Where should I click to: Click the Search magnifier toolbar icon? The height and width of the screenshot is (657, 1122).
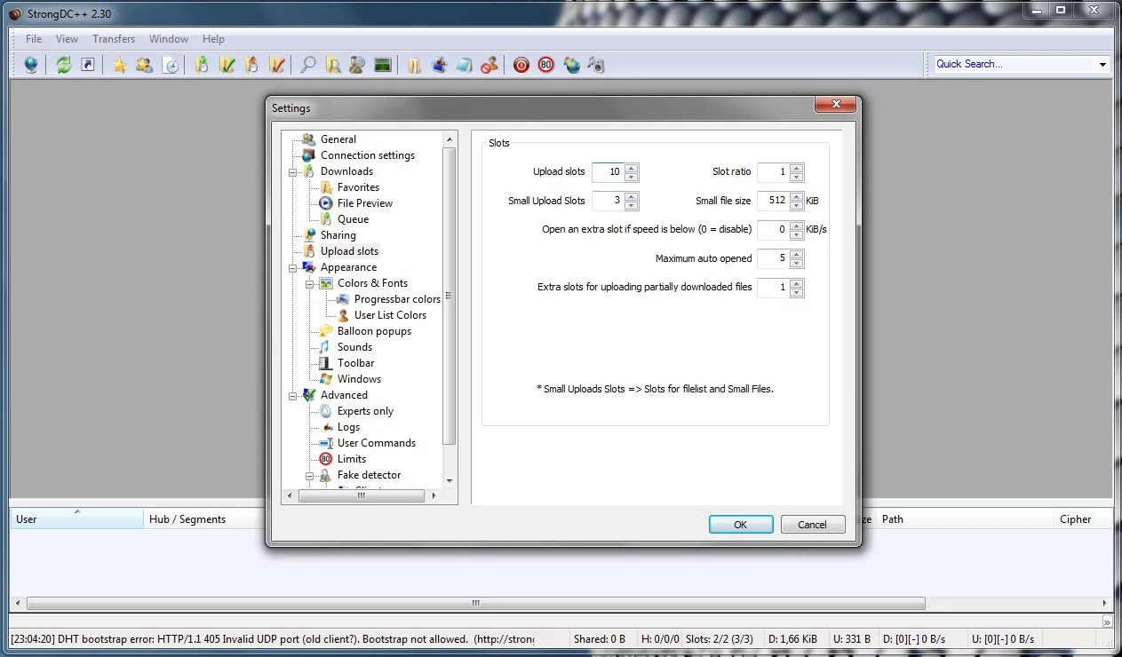pyautogui.click(x=308, y=65)
